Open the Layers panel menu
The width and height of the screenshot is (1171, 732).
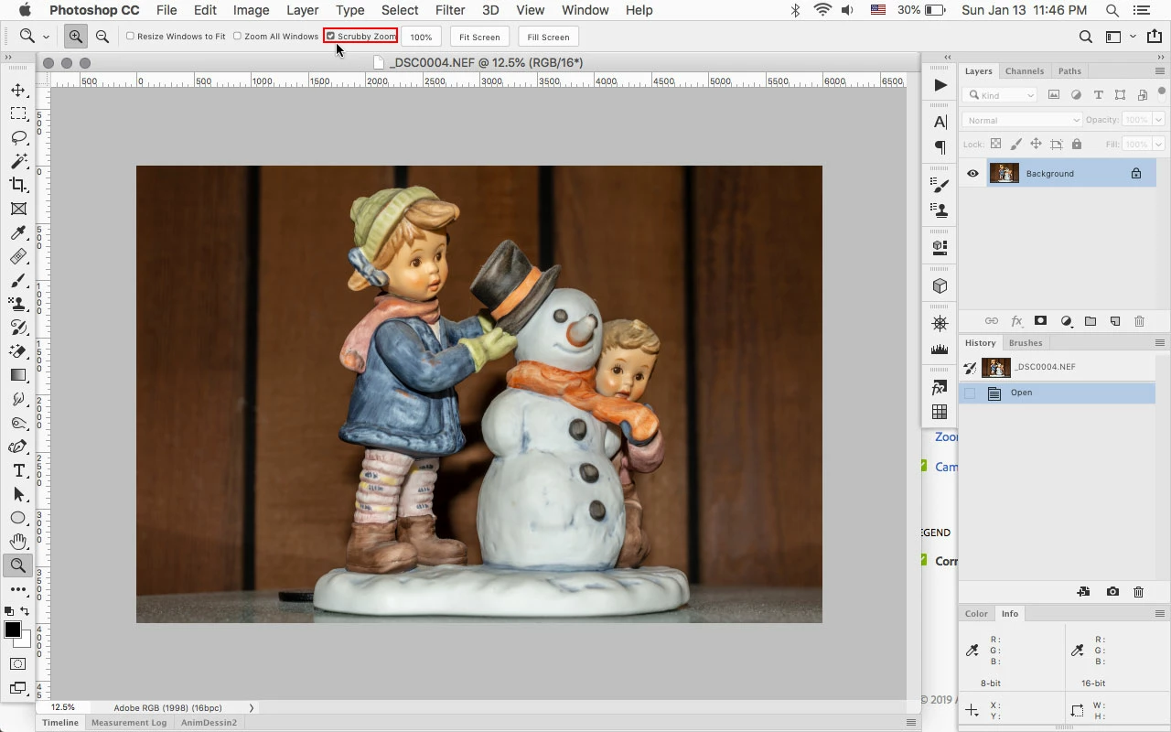coord(1160,70)
